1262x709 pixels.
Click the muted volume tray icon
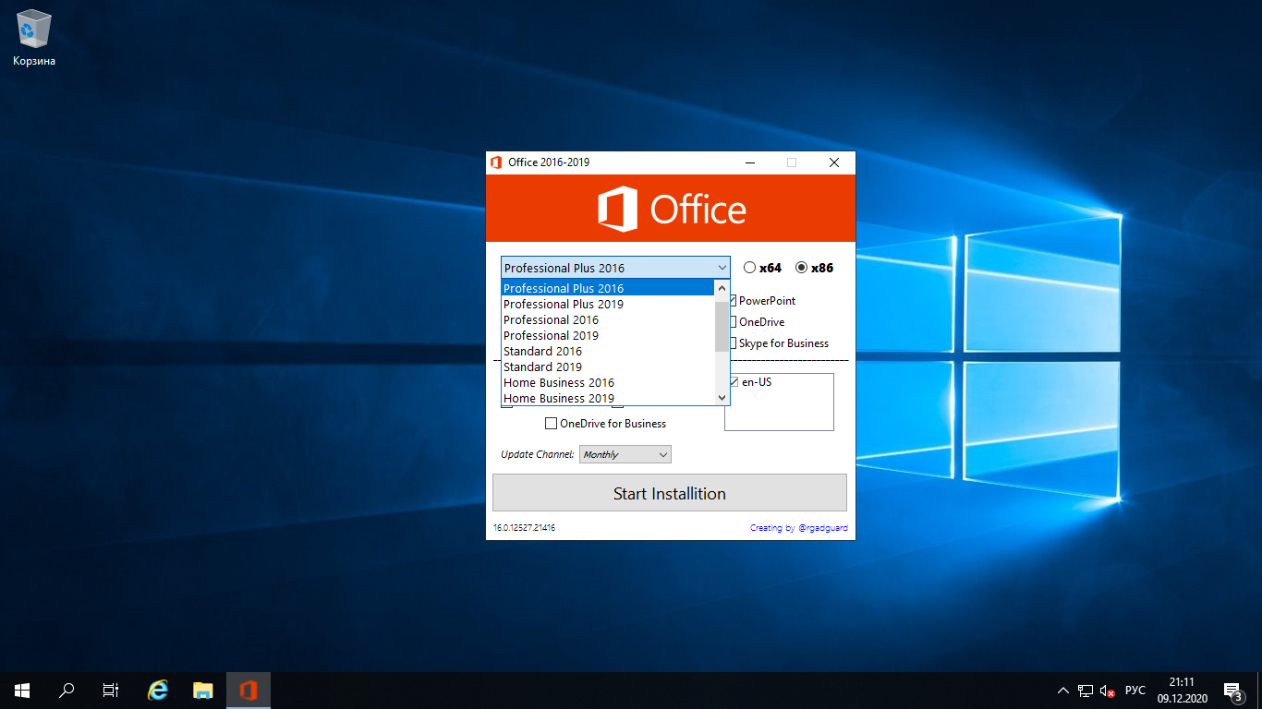(1107, 690)
